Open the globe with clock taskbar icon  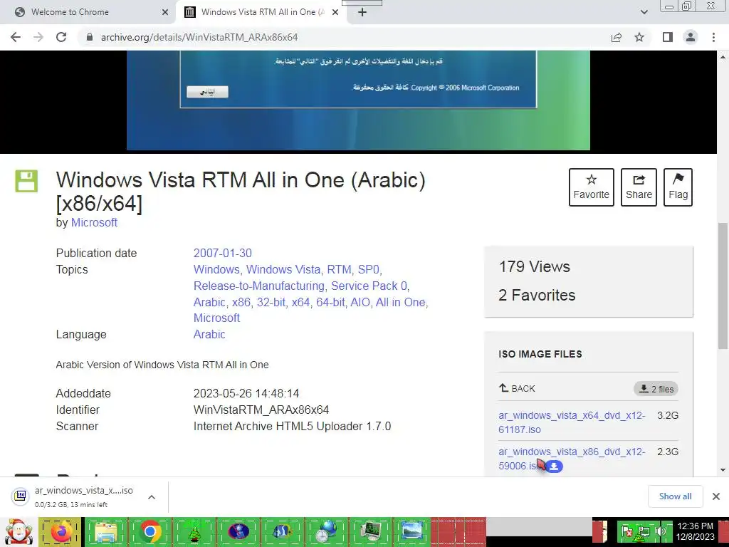pyautogui.click(x=325, y=532)
